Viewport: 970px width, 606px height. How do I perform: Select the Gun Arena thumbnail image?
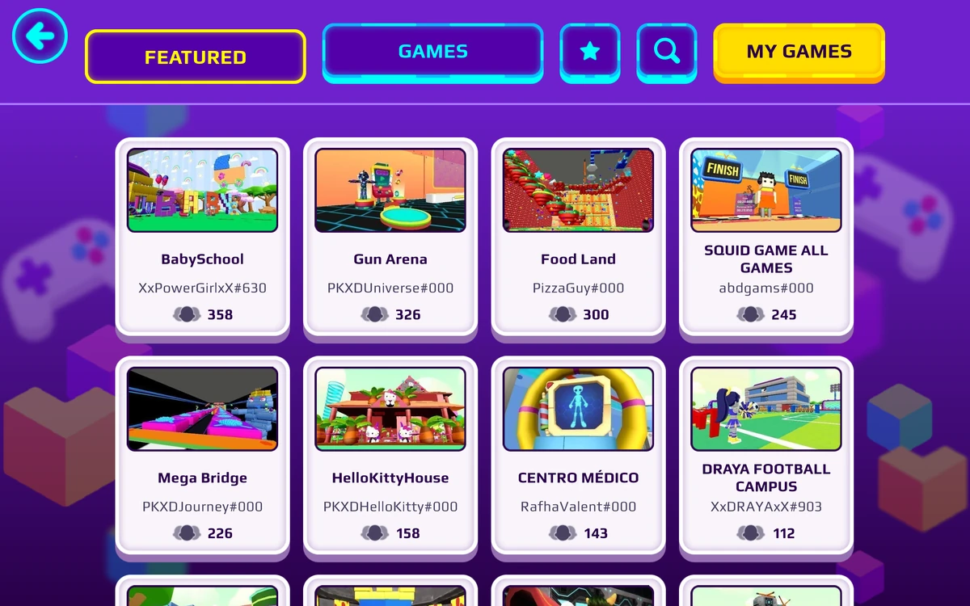pyautogui.click(x=390, y=191)
